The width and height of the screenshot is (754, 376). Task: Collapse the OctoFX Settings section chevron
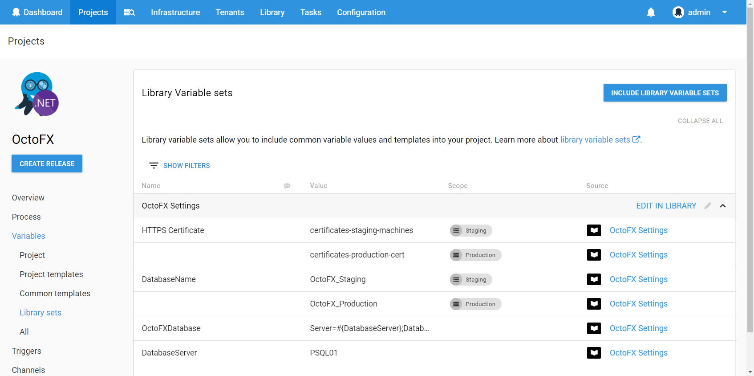click(x=723, y=206)
